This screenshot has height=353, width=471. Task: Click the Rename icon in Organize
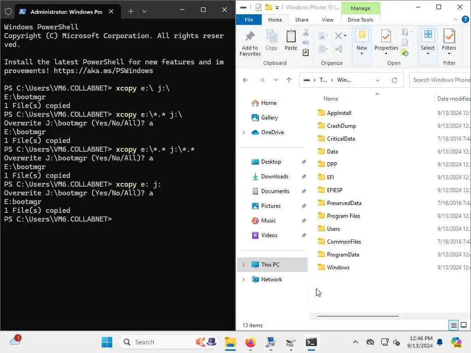pyautogui.click(x=339, y=49)
